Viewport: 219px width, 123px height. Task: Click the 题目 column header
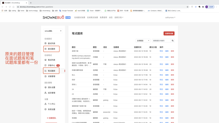(74, 47)
